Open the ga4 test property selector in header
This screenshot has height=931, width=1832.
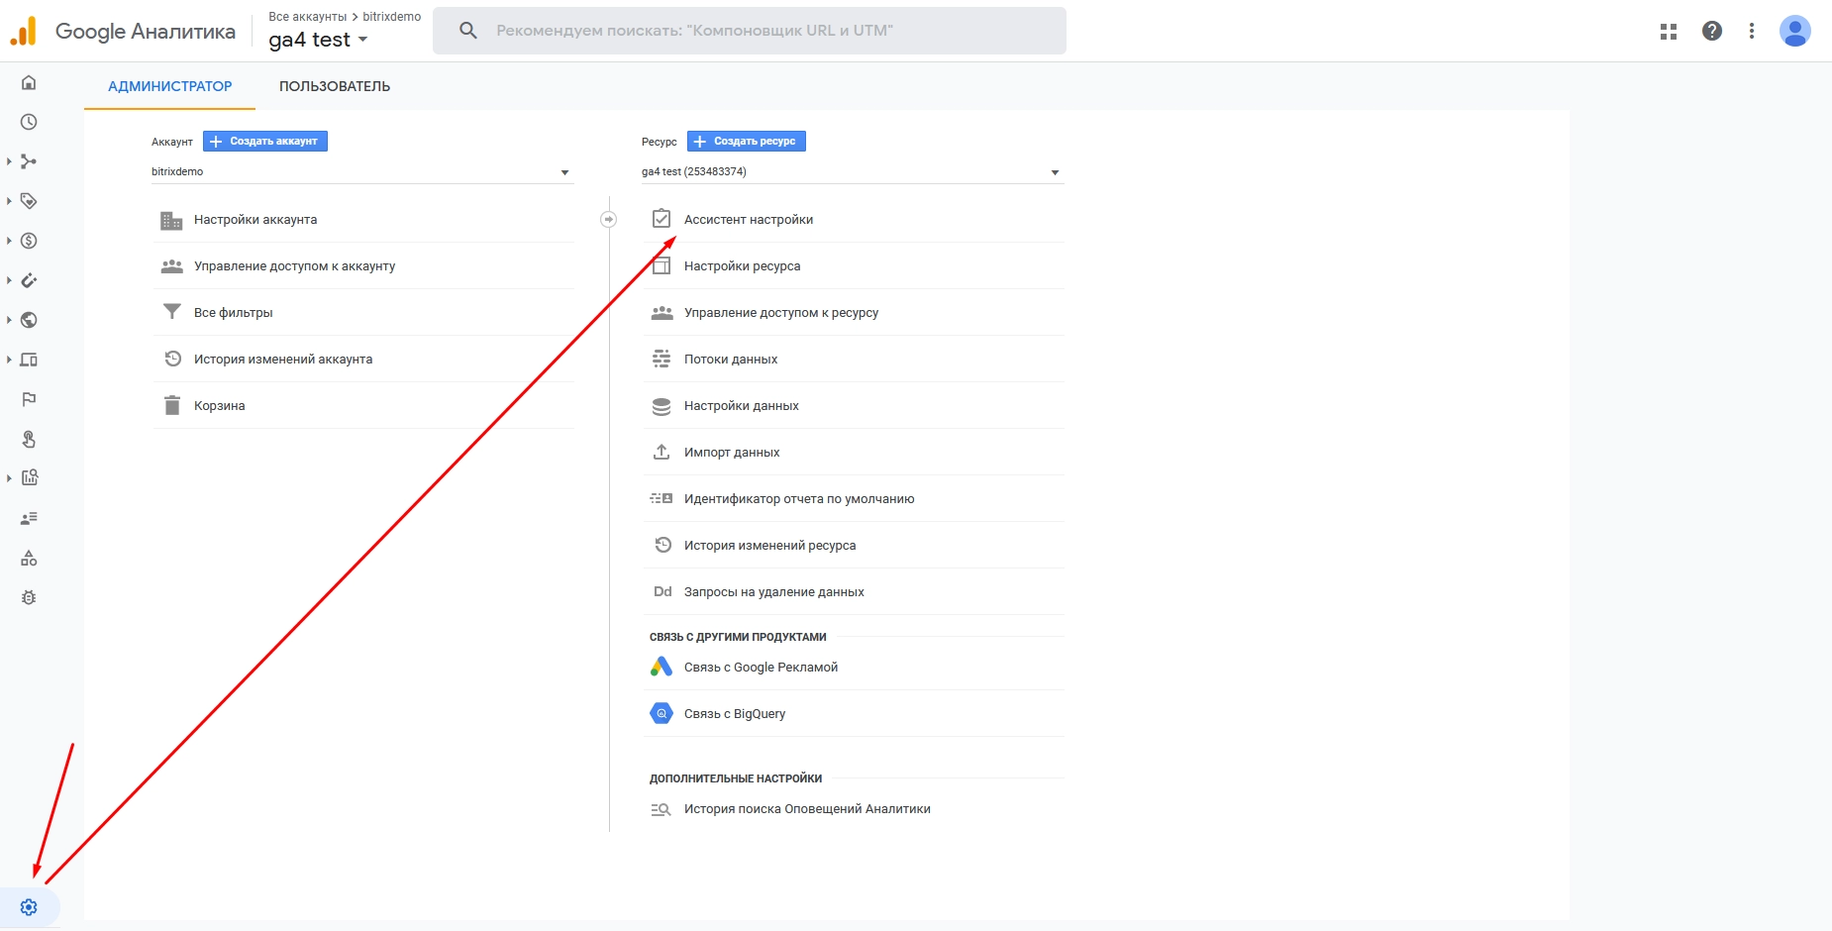click(318, 40)
